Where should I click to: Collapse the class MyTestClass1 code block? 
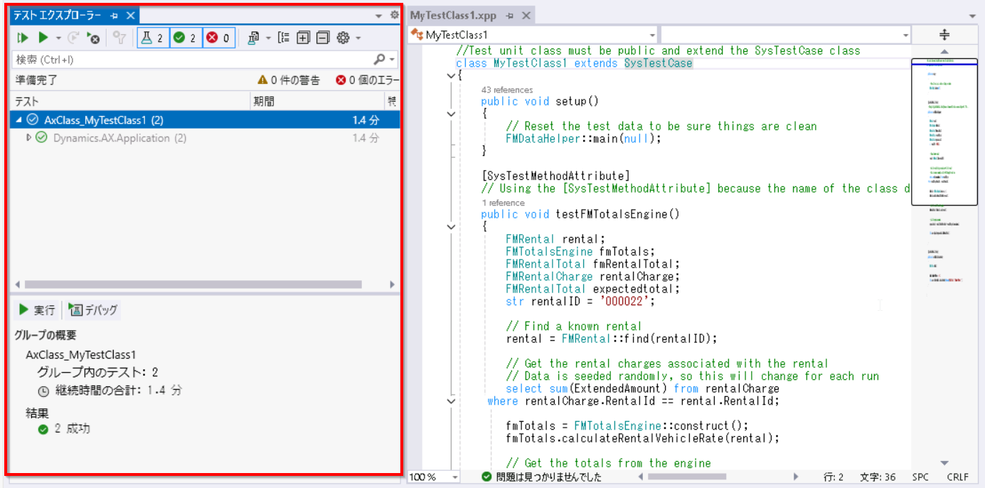[450, 76]
